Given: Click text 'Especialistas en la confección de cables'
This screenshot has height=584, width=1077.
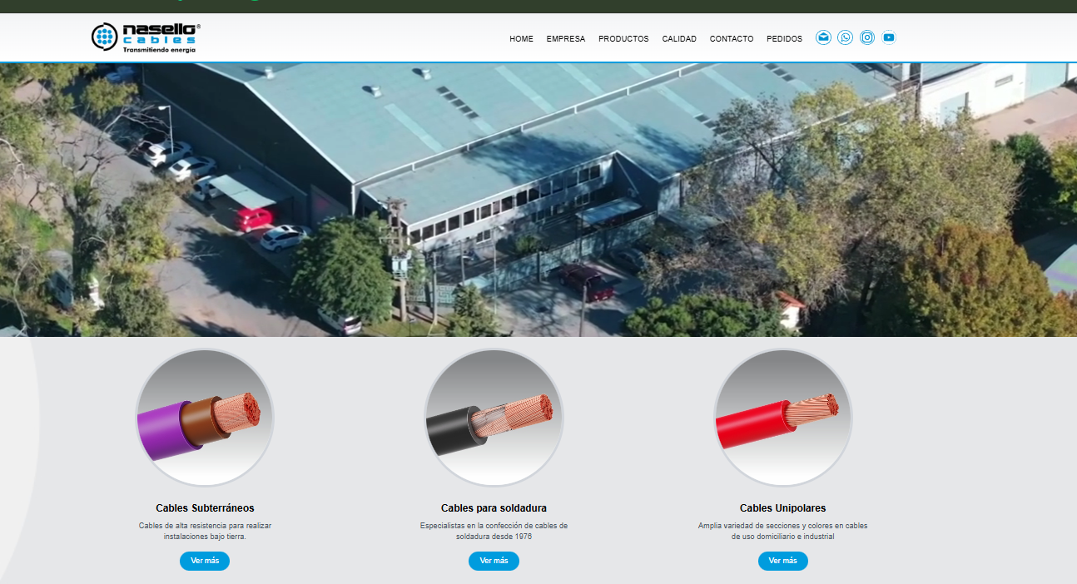Looking at the screenshot, I should (494, 526).
